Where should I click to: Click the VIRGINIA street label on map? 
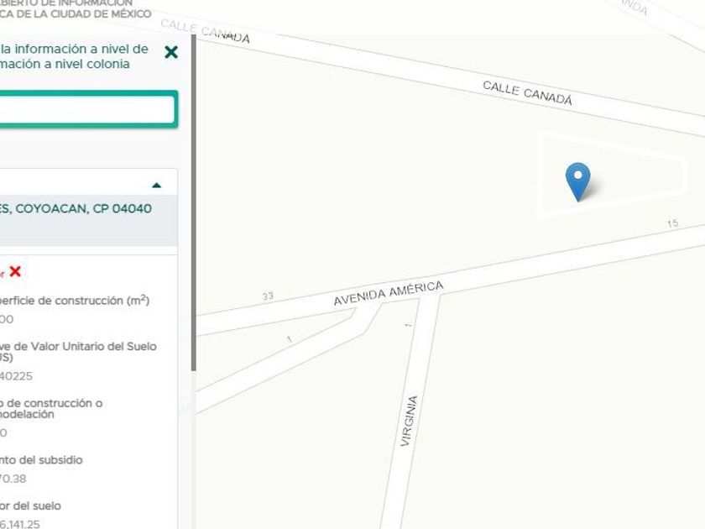[x=409, y=421]
